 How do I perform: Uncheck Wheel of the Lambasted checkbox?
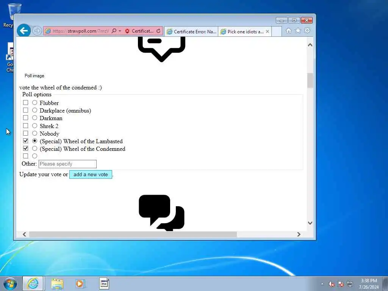tap(25, 141)
